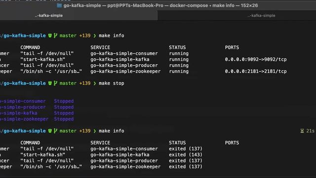
Task: Click the window title text go-kafka-simple
Action: 82,5
